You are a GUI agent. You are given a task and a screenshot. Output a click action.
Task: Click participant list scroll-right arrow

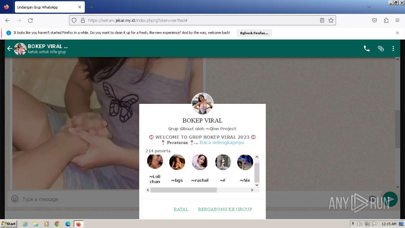point(252,190)
